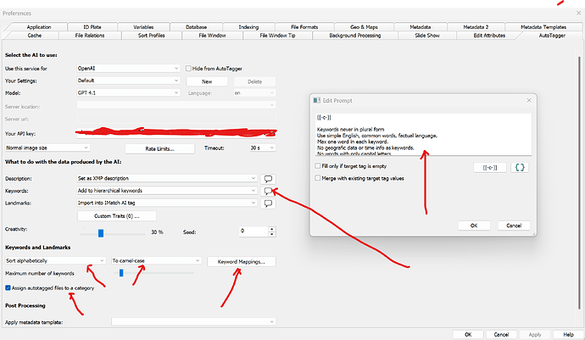Viewport: 585px width, 340px height.
Task: Enable Fill only if target tag is empty
Action: [317, 166]
